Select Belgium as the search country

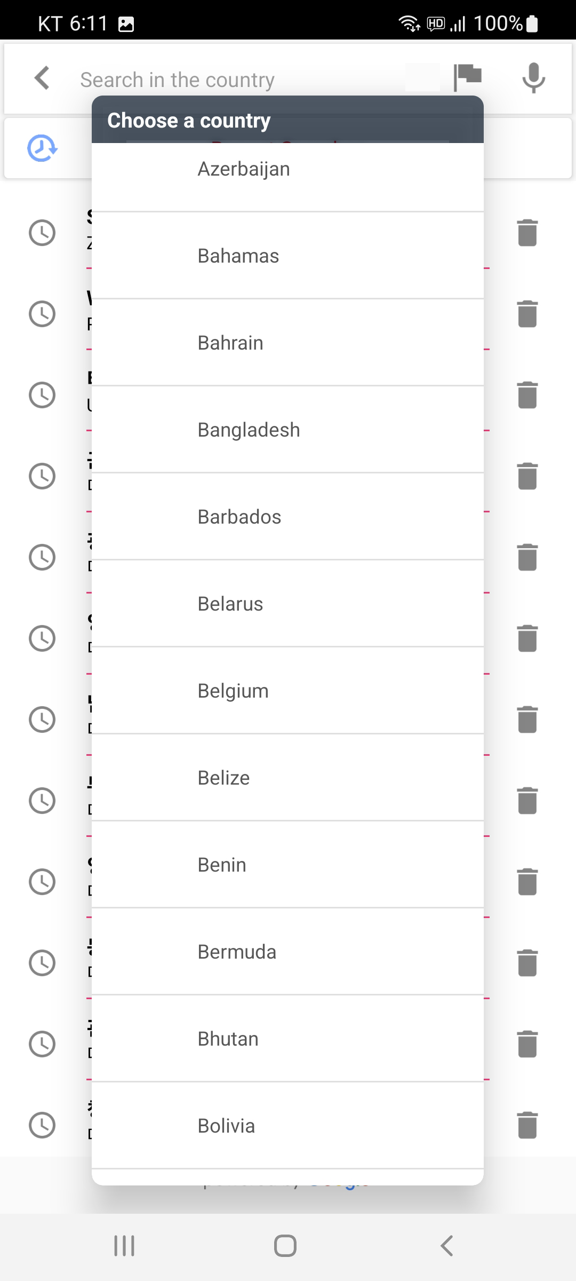(287, 691)
